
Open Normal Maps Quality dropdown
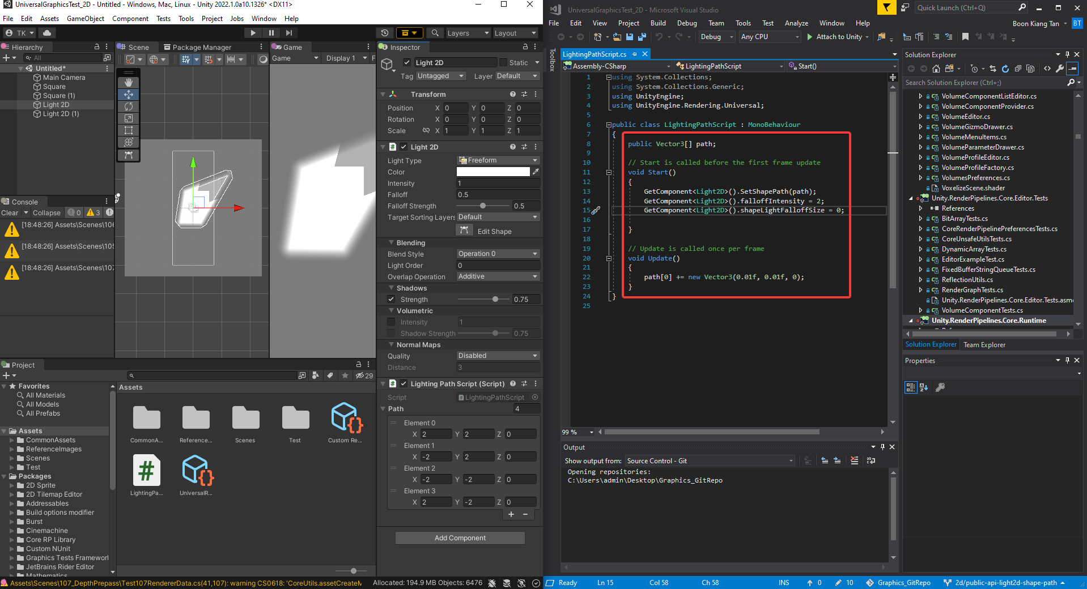click(498, 356)
